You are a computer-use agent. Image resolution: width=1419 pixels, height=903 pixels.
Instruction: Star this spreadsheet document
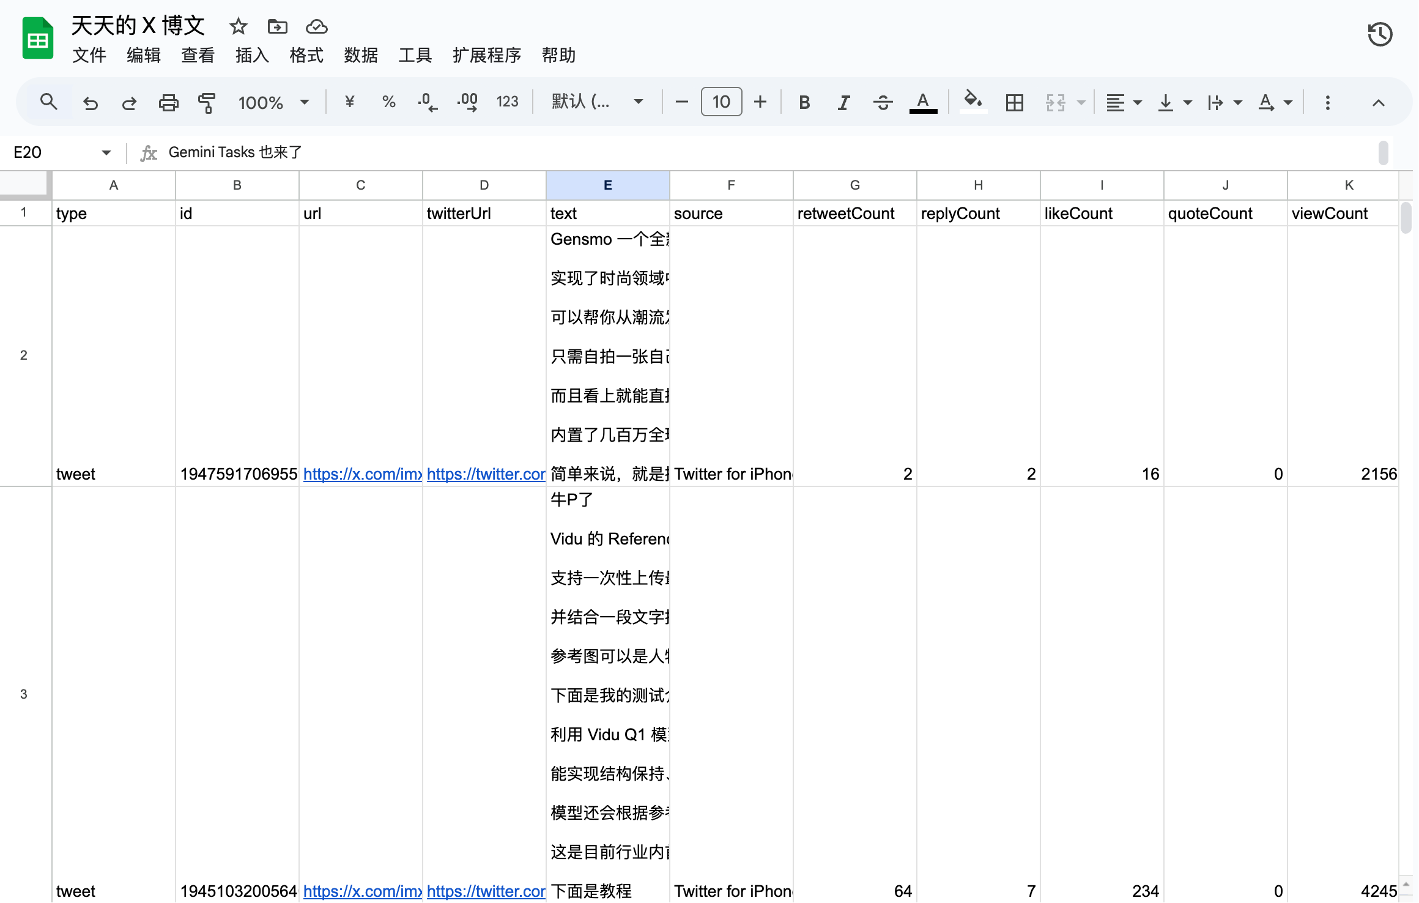[238, 26]
